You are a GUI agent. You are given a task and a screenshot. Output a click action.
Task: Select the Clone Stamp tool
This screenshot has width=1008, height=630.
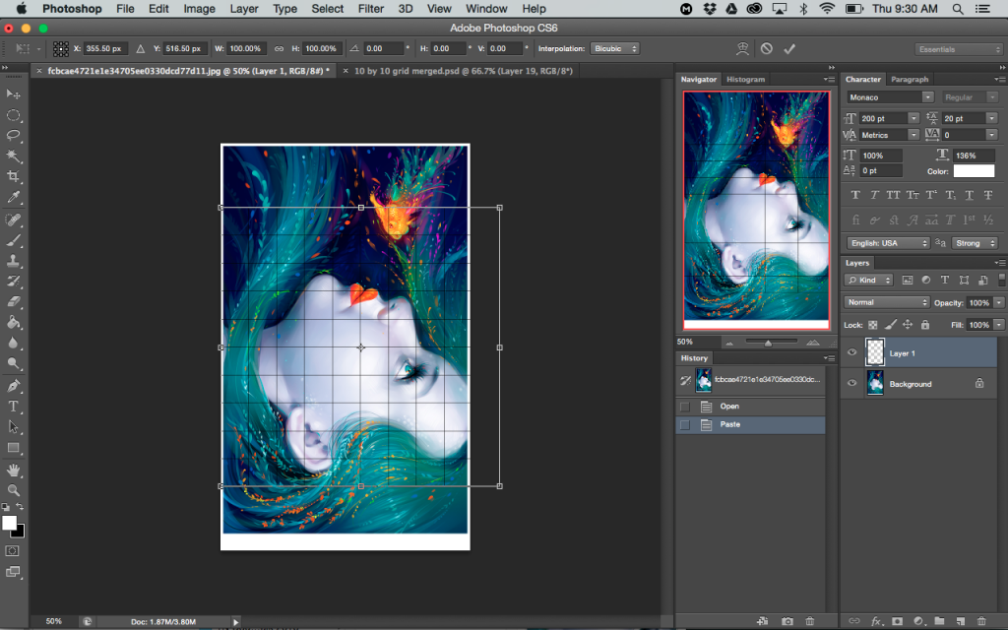pos(13,261)
